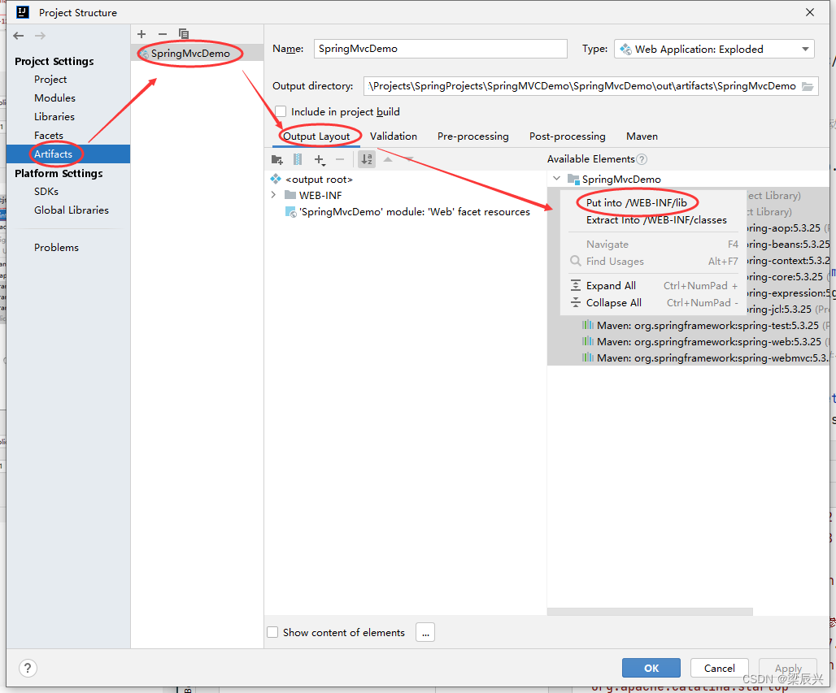Image resolution: width=836 pixels, height=693 pixels.
Task: Confirm with the OK button
Action: click(x=651, y=668)
